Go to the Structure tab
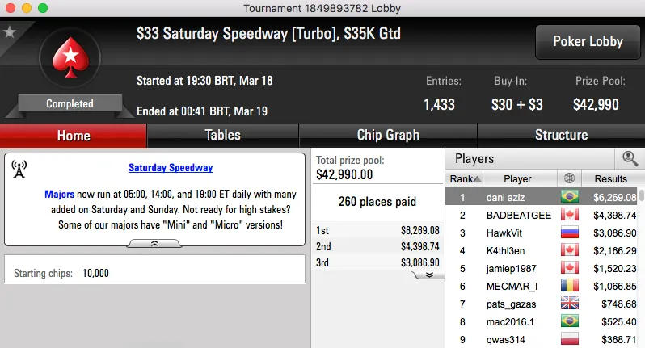 click(x=561, y=135)
